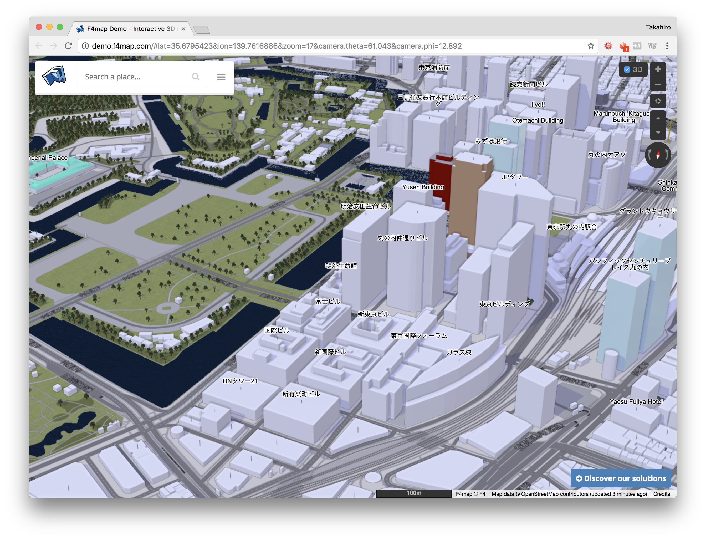The image size is (706, 540).
Task: Open the red gear extension icon
Action: [608, 46]
